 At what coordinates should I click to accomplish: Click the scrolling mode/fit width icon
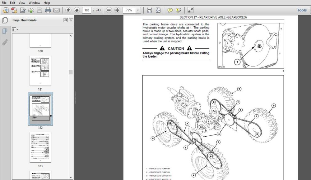tap(149, 10)
